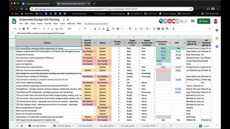This screenshot has width=230, height=129.
Task: Format as percent icon
Action: click(x=48, y=29)
